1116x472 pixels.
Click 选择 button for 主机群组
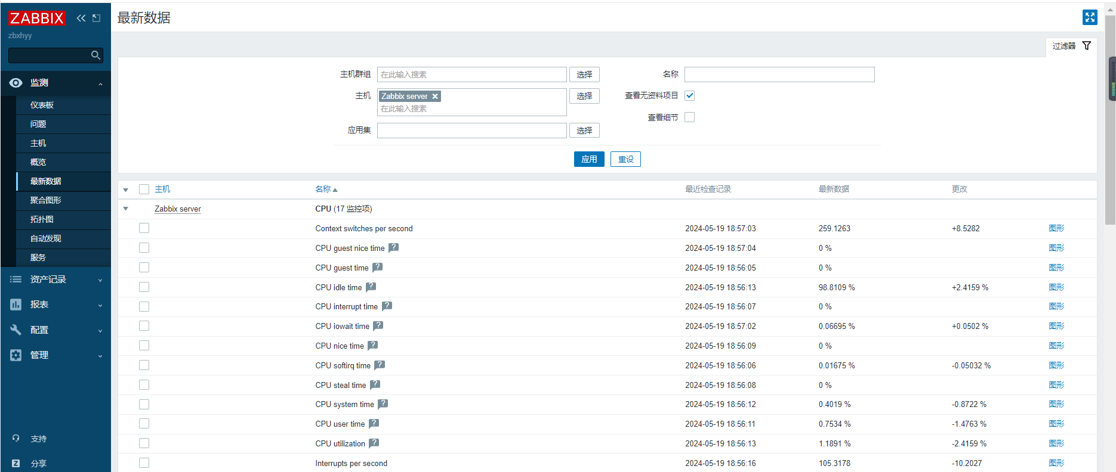tap(584, 74)
